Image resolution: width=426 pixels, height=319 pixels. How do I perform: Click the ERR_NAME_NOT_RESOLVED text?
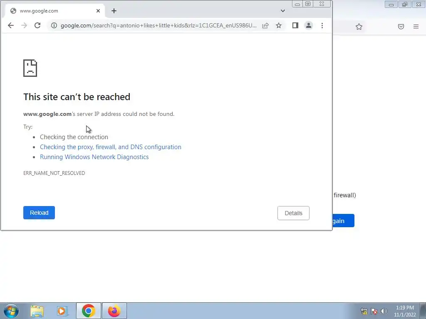click(54, 173)
